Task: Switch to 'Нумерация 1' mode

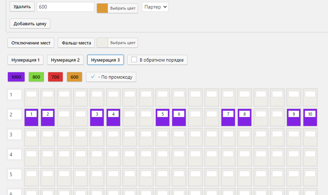Action: coord(26,60)
